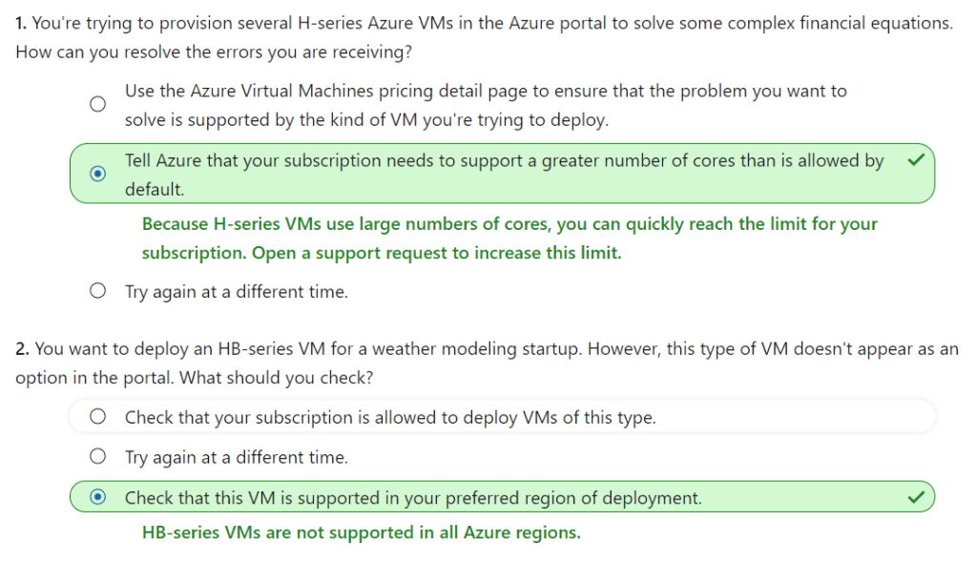Image resolution: width=976 pixels, height=562 pixels.
Task: Click the green checkmark on question 1's answer
Action: (916, 160)
